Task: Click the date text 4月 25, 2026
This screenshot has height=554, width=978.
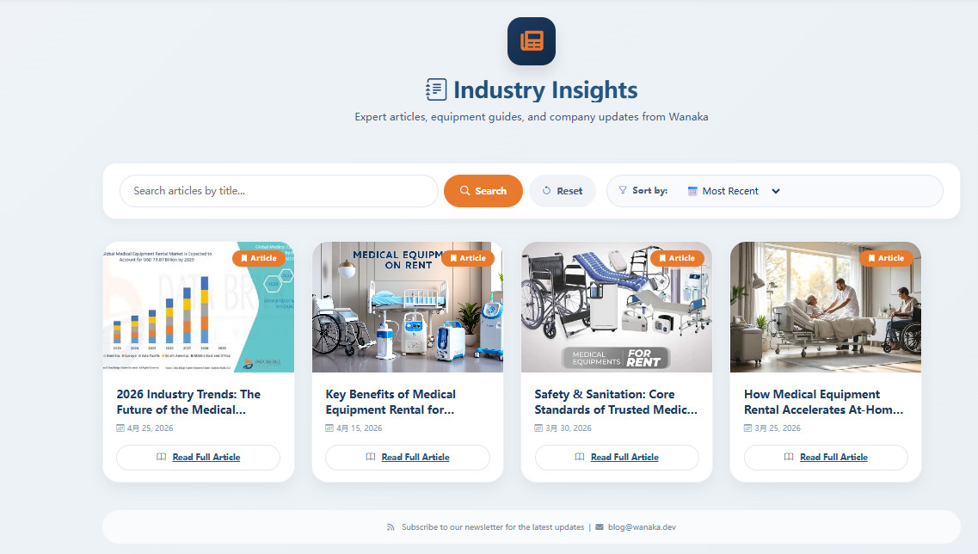Action: pyautogui.click(x=151, y=428)
